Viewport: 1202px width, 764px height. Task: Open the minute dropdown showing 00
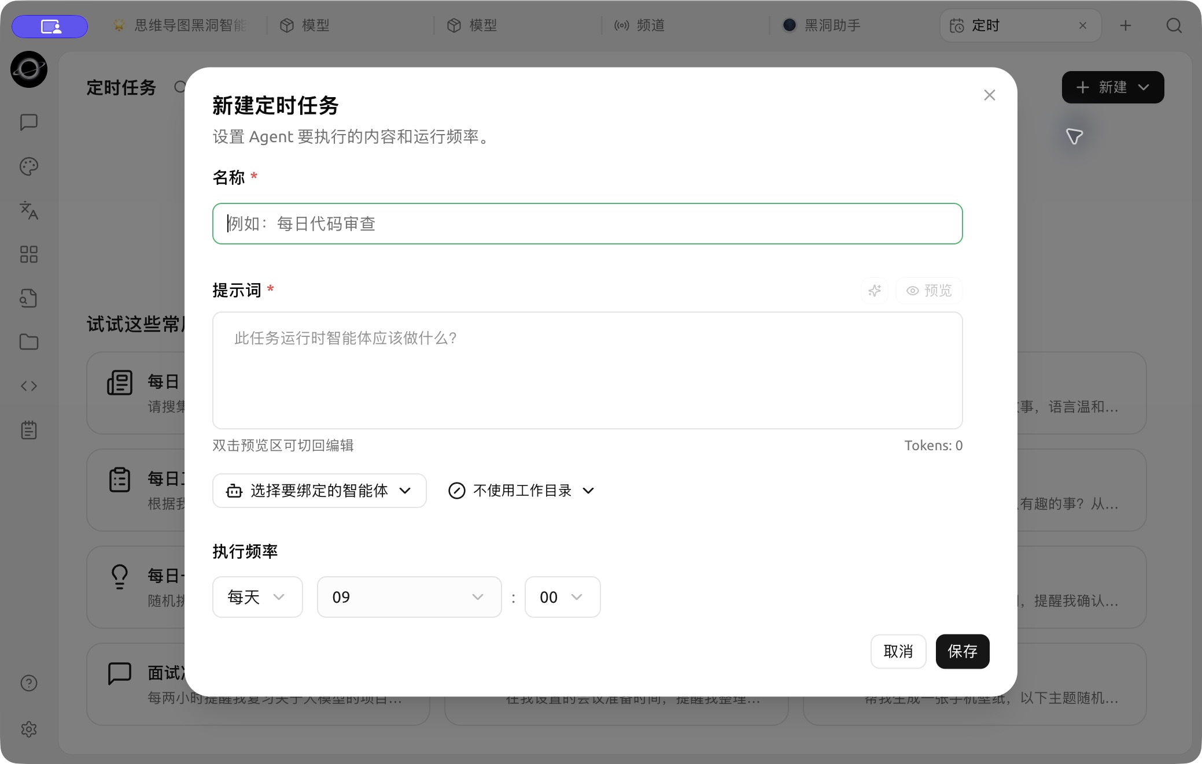pos(562,597)
